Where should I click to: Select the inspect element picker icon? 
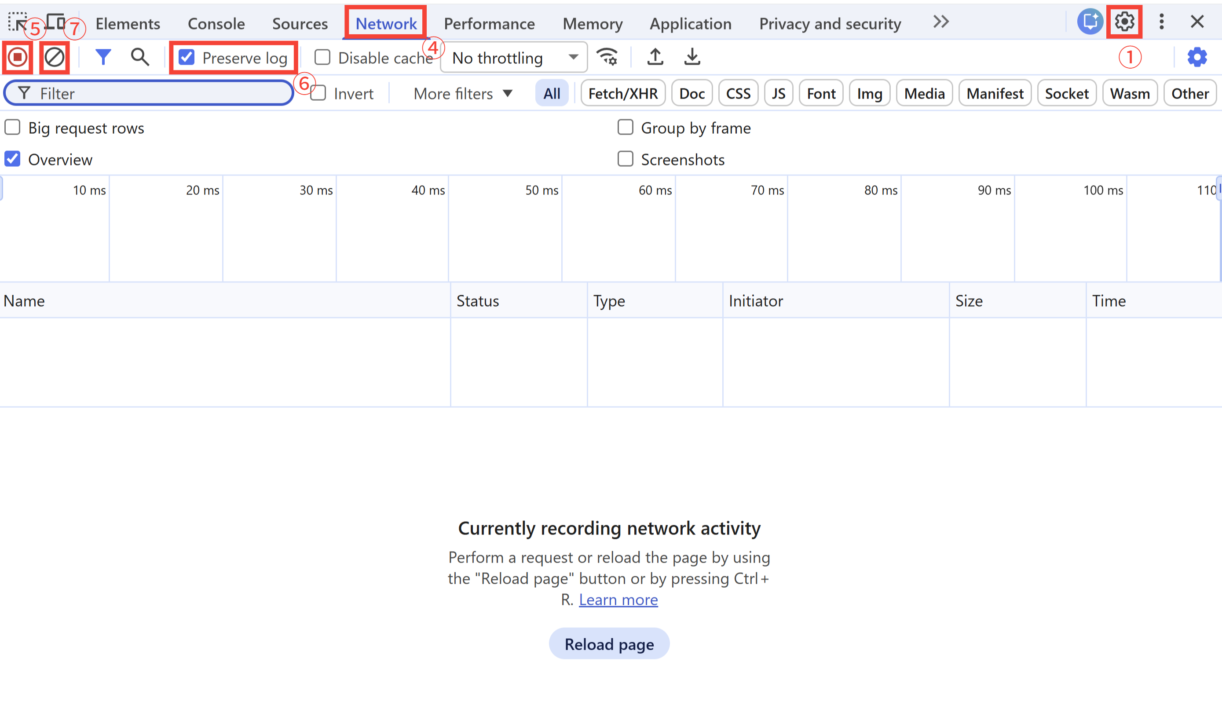click(17, 22)
